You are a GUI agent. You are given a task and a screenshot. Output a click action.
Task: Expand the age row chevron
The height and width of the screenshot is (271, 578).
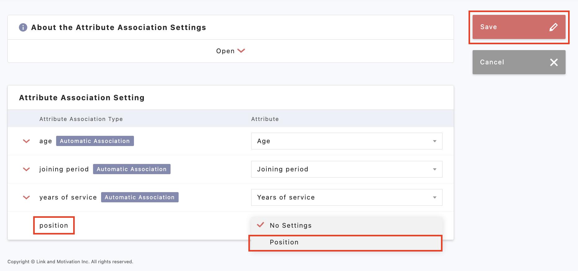[x=26, y=141]
